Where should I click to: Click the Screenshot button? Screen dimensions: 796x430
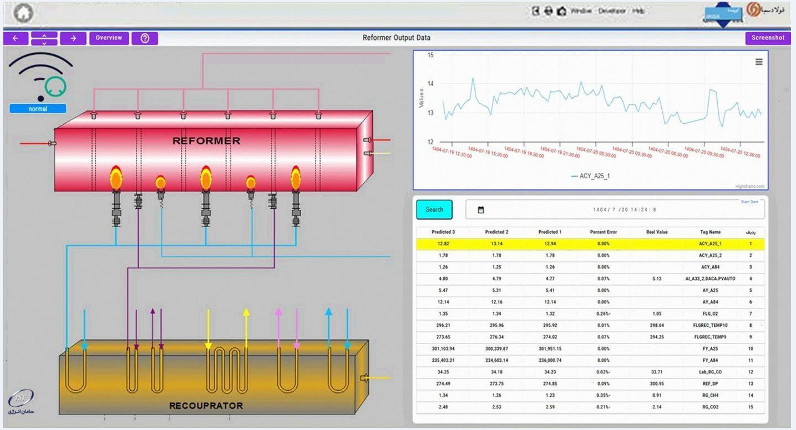768,38
